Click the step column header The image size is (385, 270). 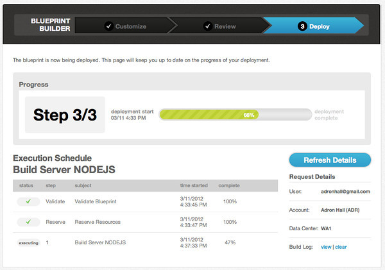(51, 185)
